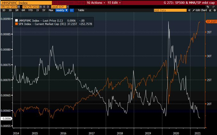
Task: Click the Add Data input field
Action: click(169, 10)
